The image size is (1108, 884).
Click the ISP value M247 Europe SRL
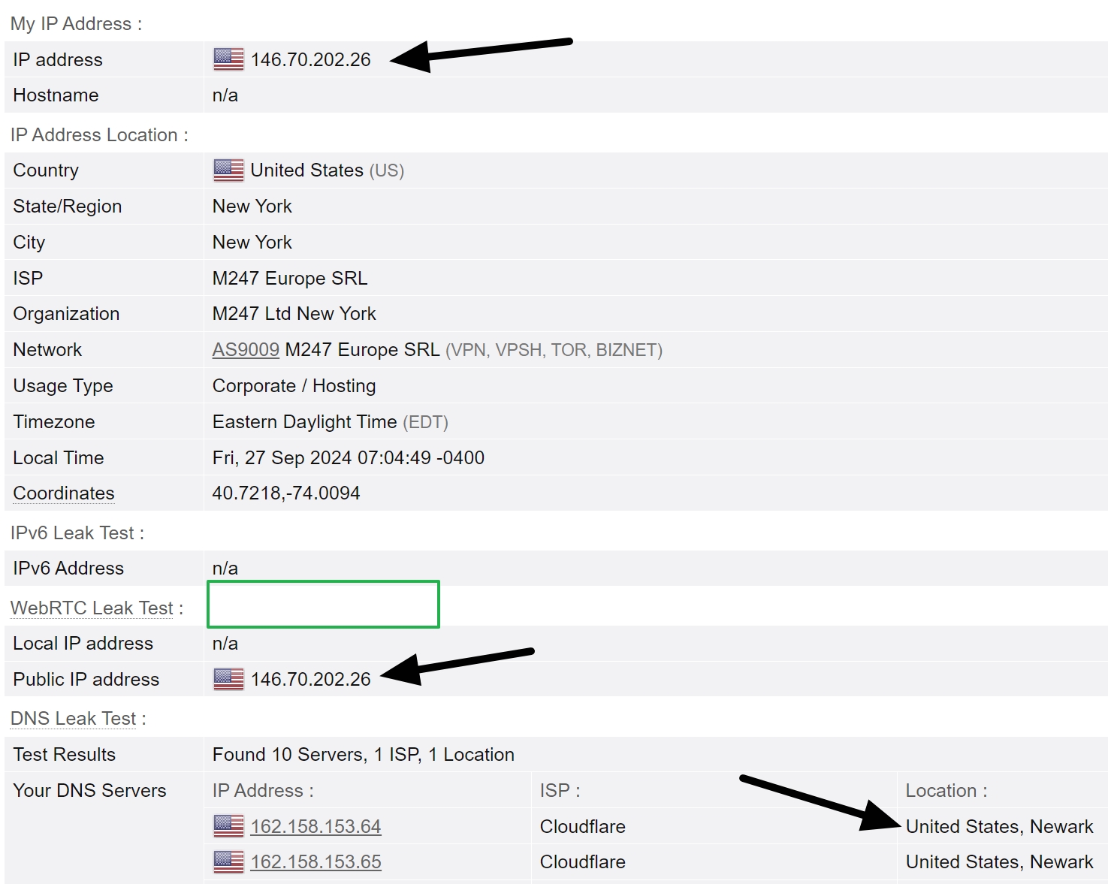click(290, 278)
